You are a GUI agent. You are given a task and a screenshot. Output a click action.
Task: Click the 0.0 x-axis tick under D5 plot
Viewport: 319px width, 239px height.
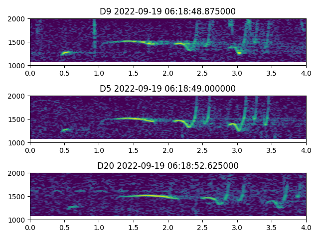point(30,150)
